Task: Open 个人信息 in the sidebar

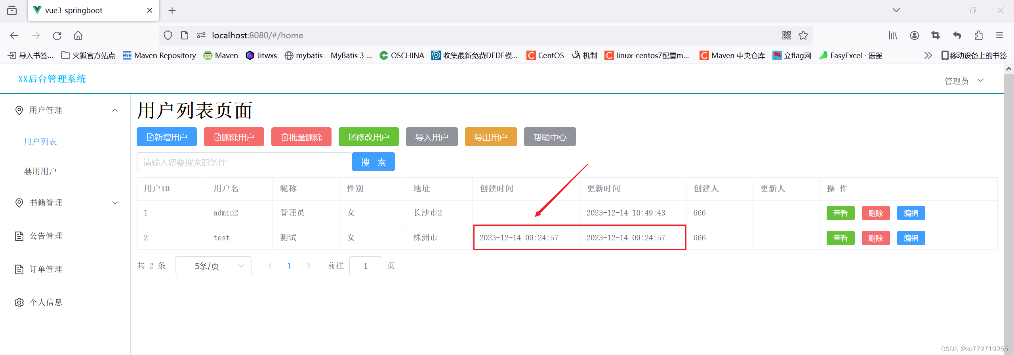Action: coord(46,302)
